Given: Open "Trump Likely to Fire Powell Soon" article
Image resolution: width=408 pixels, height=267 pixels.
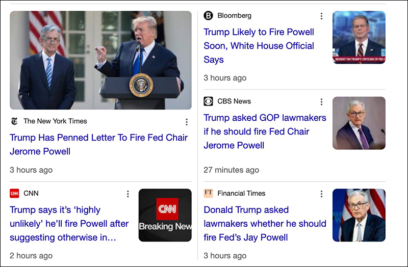Looking at the screenshot, I should pyautogui.click(x=259, y=46).
